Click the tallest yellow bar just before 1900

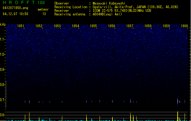click(x=178, y=116)
